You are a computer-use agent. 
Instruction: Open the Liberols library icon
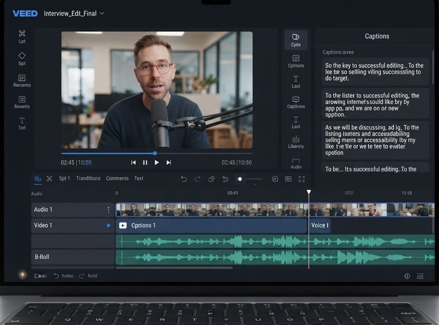[295, 142]
